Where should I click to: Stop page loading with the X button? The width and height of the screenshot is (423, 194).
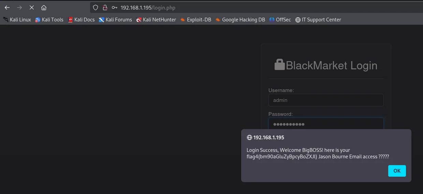(32, 7)
